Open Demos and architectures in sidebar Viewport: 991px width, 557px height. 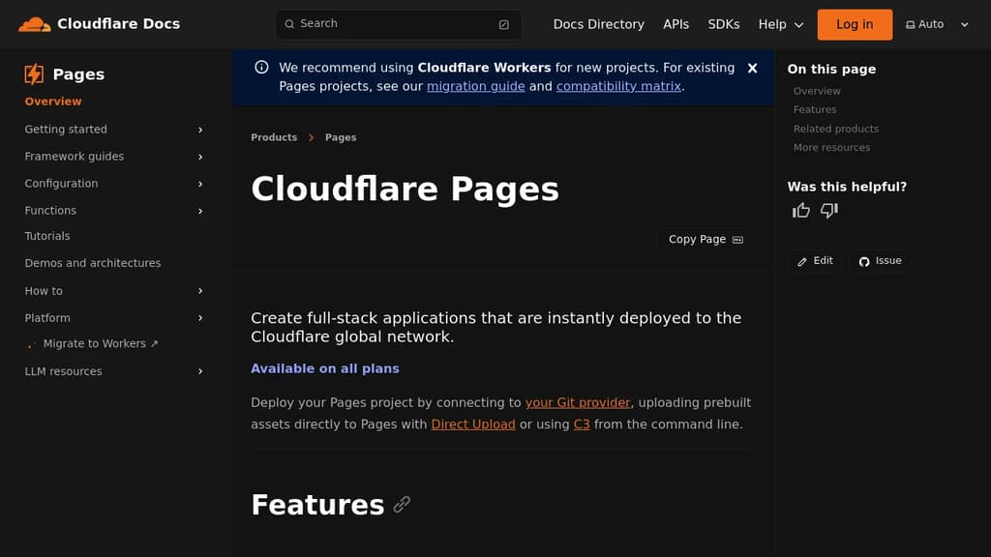pyautogui.click(x=93, y=263)
